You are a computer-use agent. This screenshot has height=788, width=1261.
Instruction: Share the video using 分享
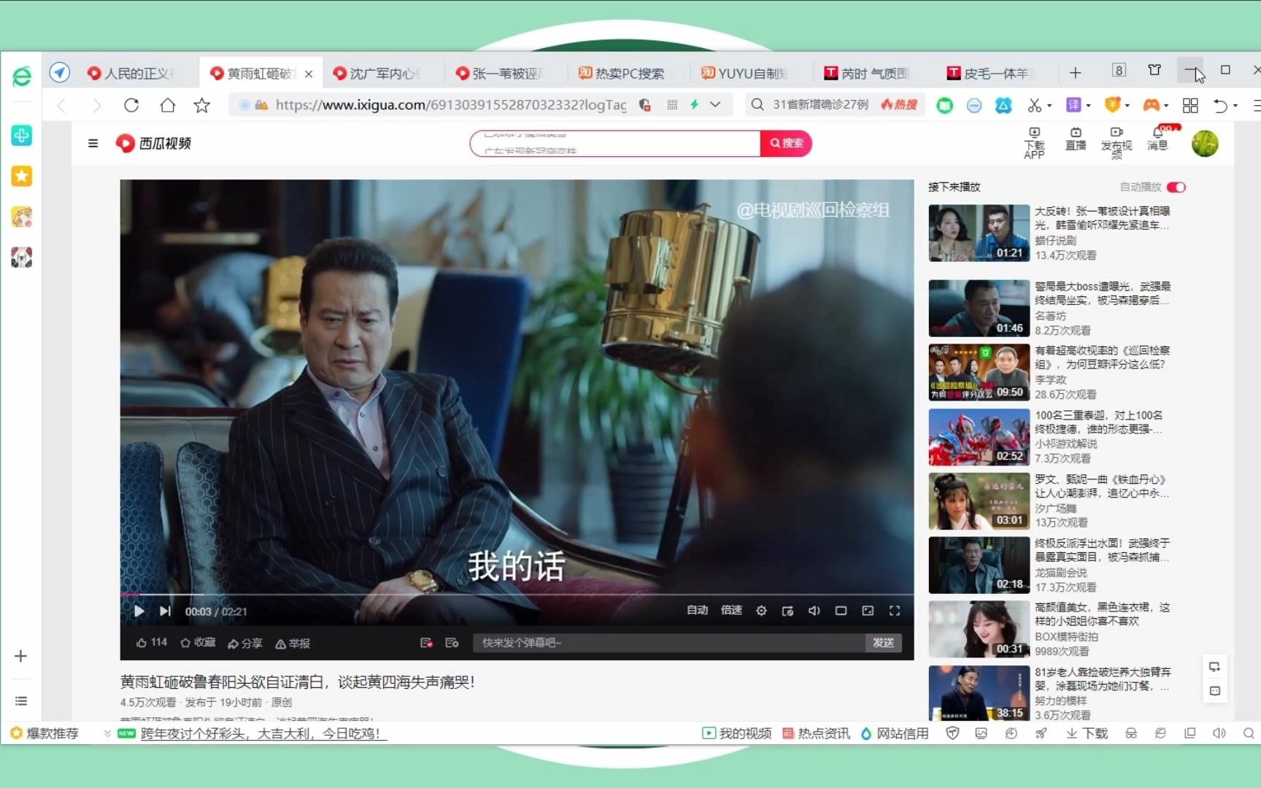click(244, 643)
